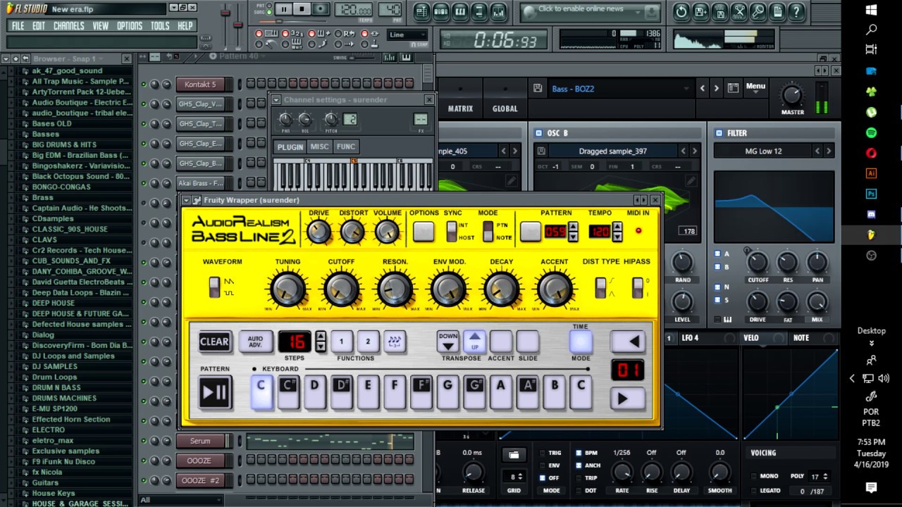Open the Piano Roll view icon

point(460,11)
